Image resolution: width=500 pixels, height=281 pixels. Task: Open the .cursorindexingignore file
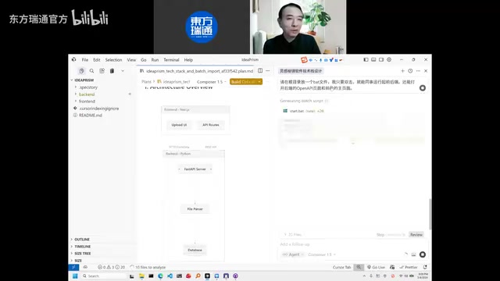click(99, 108)
